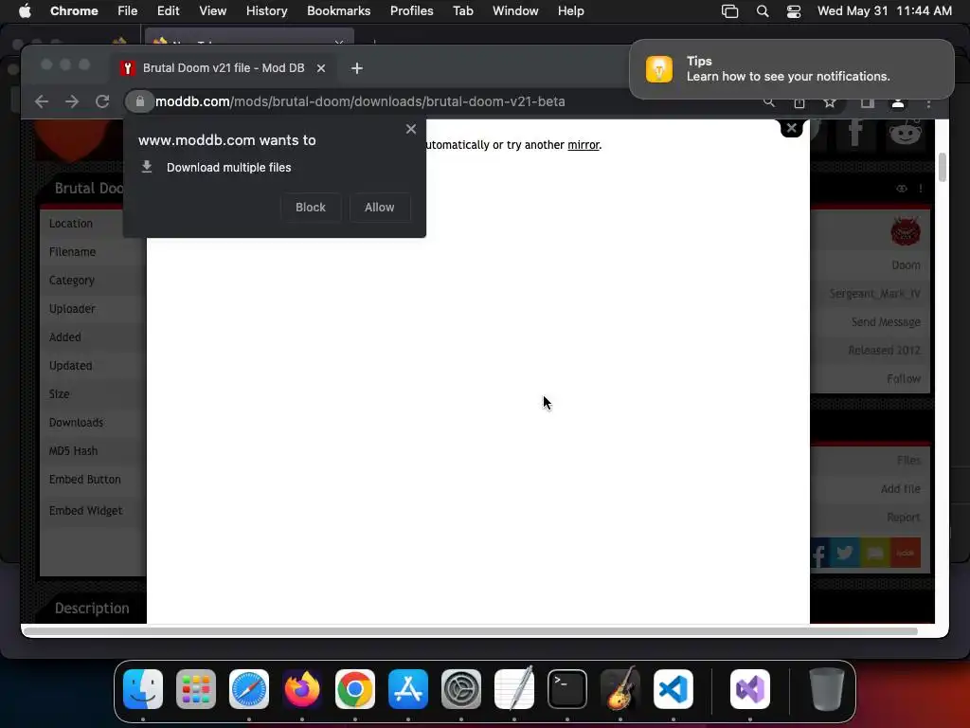This screenshot has height=728, width=970.
Task: Click the Send Message link
Action: coord(886,322)
